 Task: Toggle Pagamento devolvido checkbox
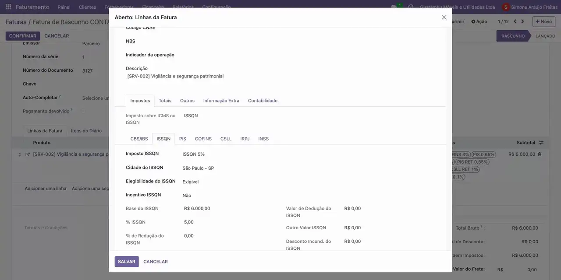[83, 111]
